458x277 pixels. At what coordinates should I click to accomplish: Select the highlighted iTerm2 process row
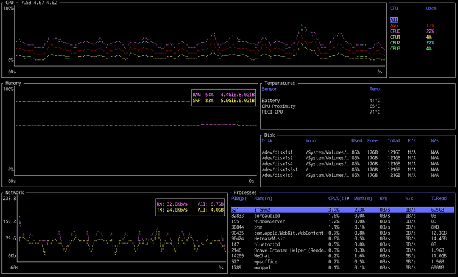342,210
